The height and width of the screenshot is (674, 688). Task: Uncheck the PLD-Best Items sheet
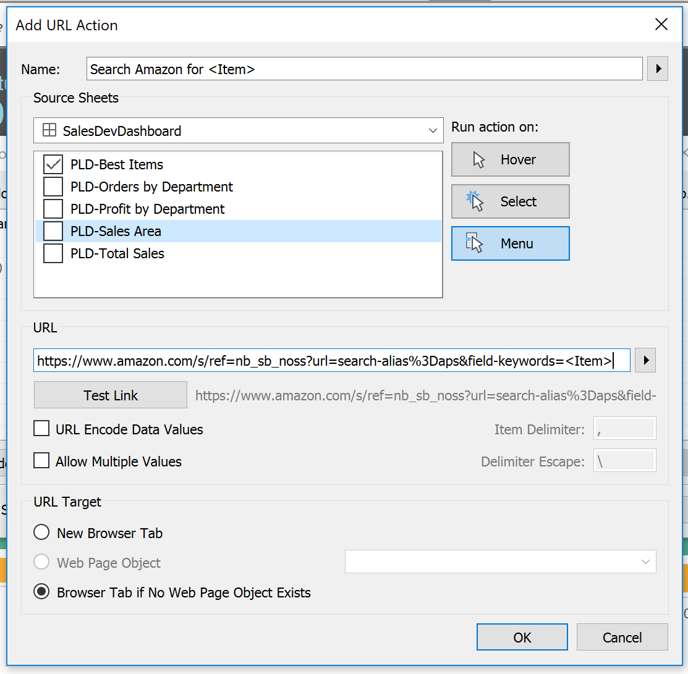click(53, 164)
